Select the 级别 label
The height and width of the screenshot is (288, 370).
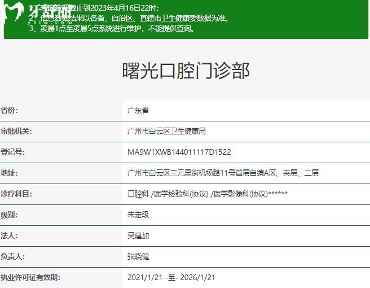(9, 215)
